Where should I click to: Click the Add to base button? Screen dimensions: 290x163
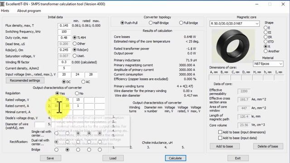[x=225, y=146]
